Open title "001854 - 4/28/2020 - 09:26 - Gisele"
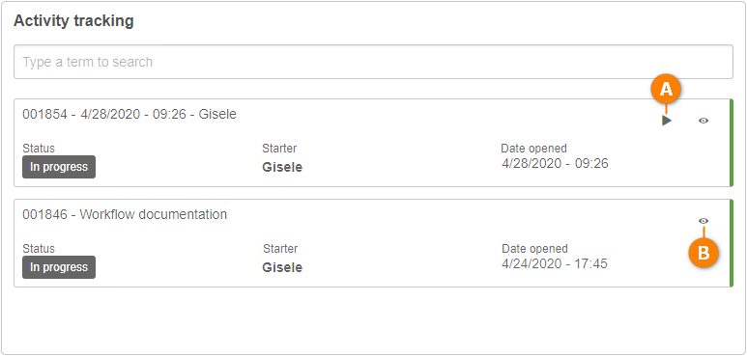The height and width of the screenshot is (356, 747). pos(129,114)
